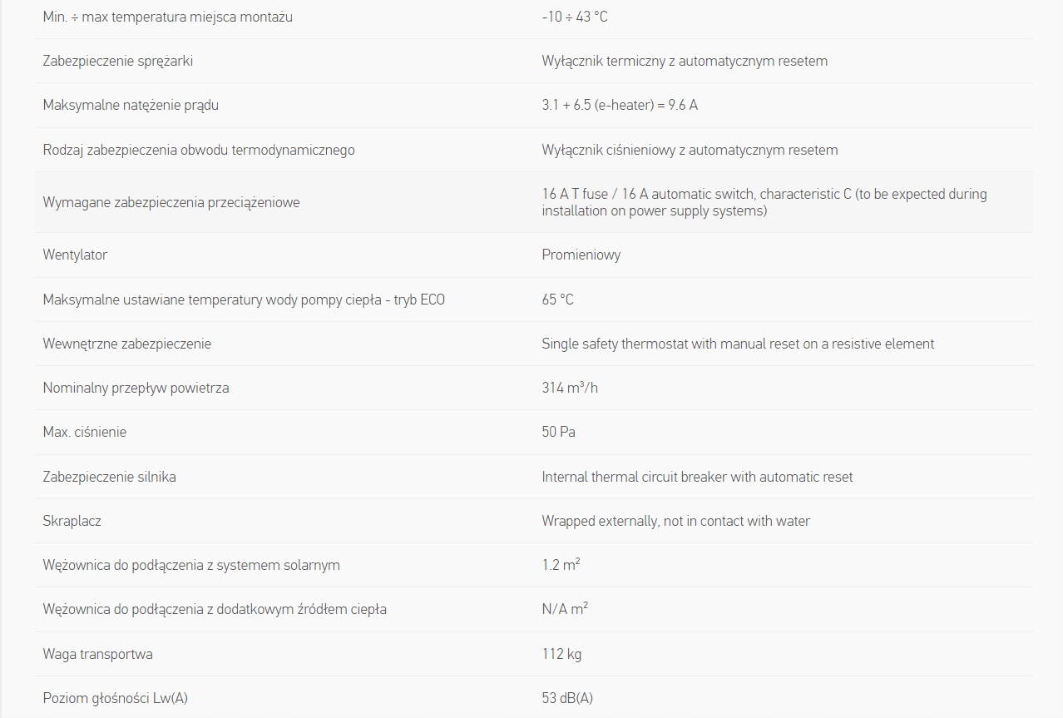This screenshot has height=718, width=1063.
Task: Select the "Skraplacz" row label
Action: coord(72,521)
